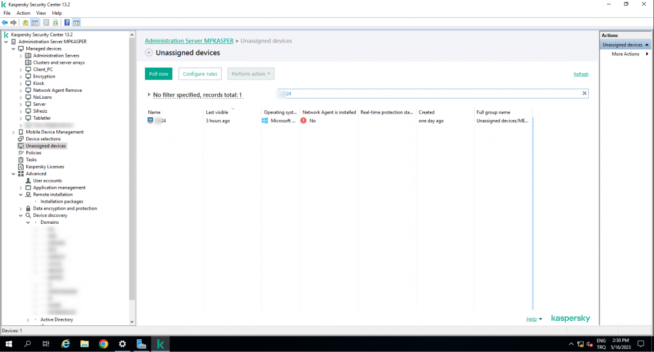Open Google Chrome from the taskbar
This screenshot has width=654, height=352.
tap(103, 344)
